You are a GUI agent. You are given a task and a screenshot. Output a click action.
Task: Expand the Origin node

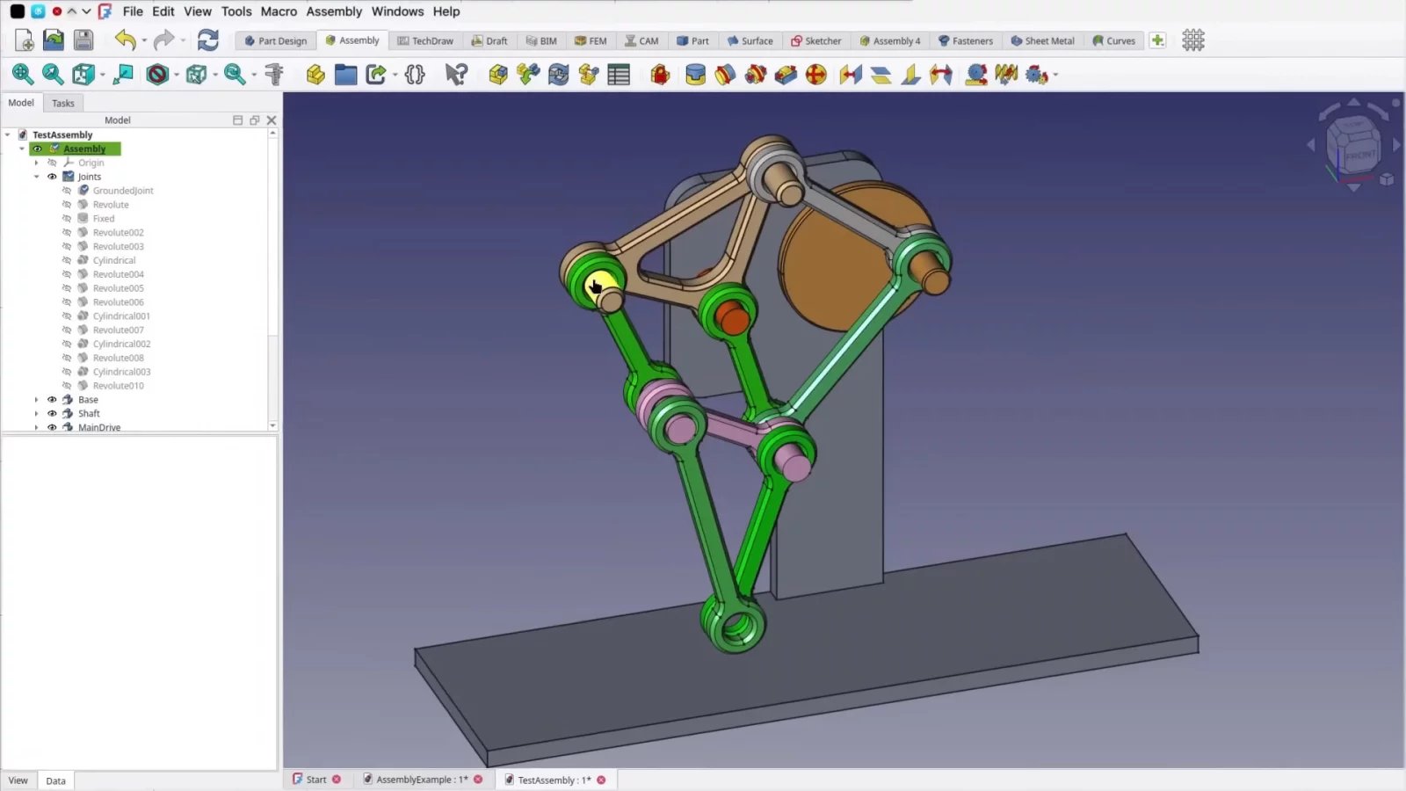[37, 163]
